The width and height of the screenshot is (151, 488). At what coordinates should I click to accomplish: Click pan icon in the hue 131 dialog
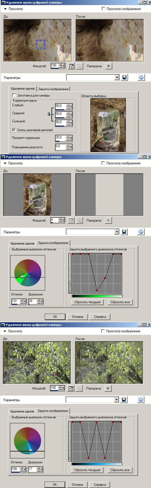click(x=108, y=220)
